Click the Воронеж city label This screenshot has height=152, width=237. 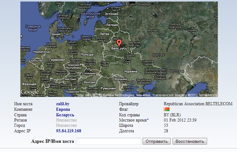158,55
